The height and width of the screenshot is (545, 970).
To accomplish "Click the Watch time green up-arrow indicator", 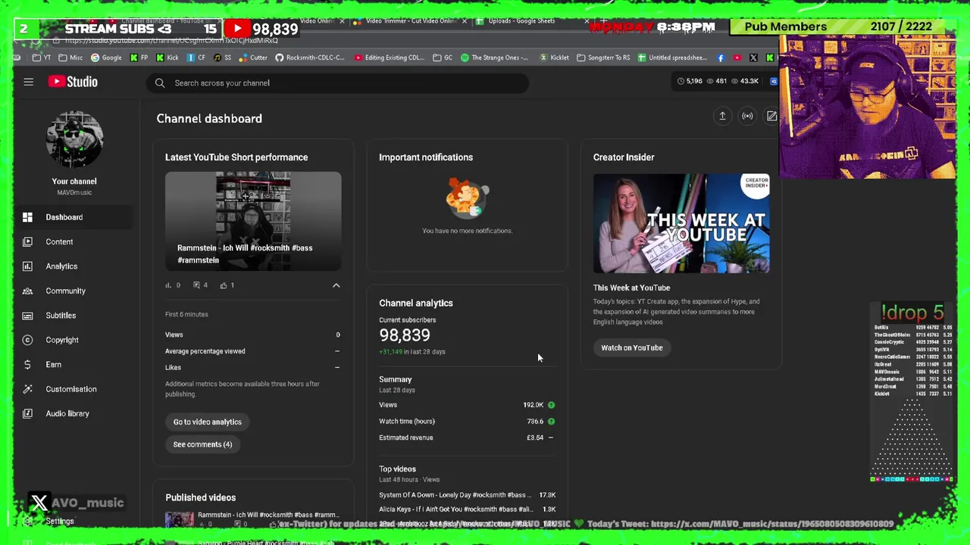I will click(x=551, y=422).
